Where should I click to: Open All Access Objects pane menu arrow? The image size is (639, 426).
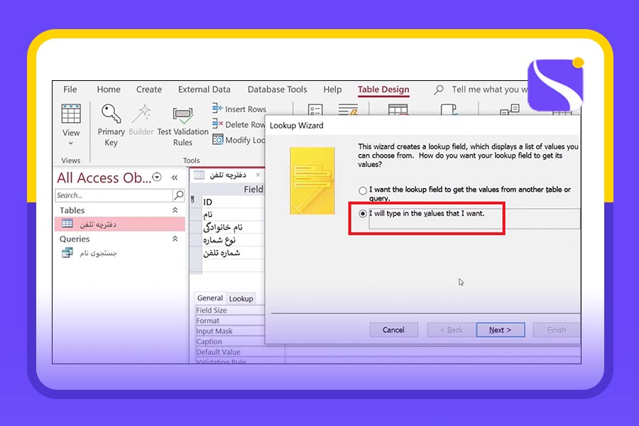pos(157,177)
